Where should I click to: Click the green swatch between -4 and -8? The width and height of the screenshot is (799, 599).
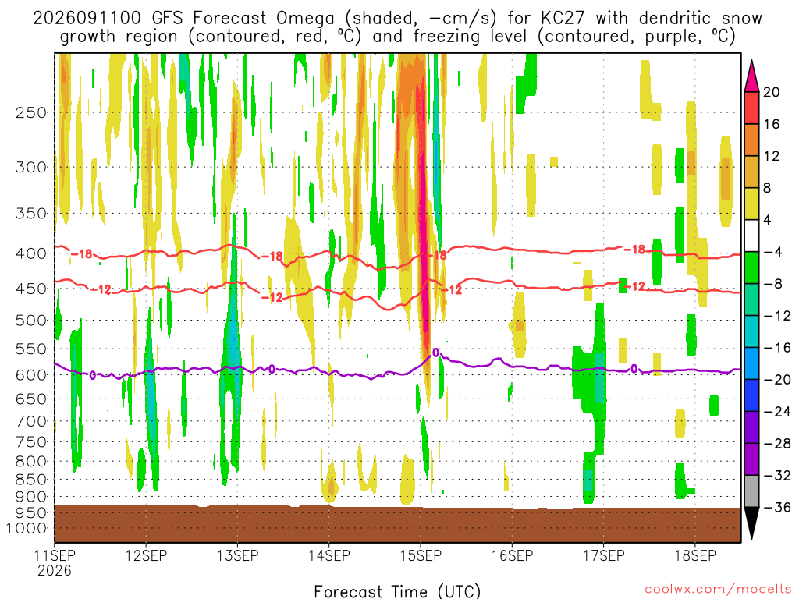click(x=751, y=268)
